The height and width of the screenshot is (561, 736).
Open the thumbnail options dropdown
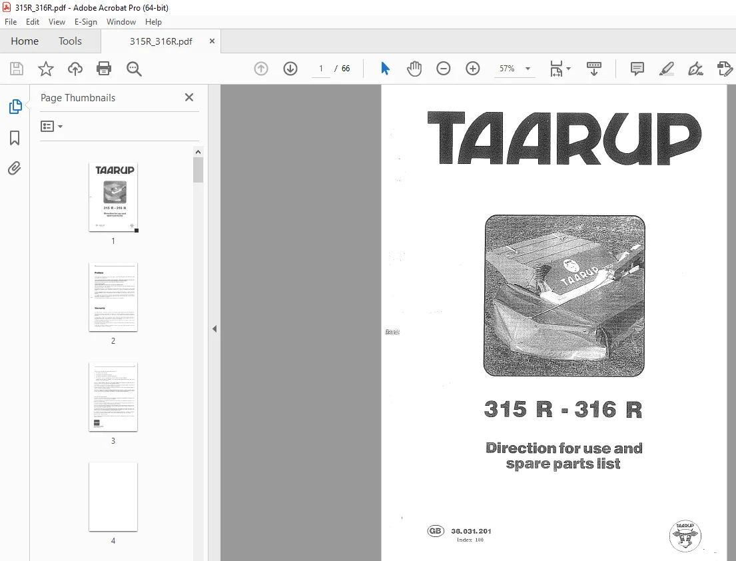tap(52, 127)
